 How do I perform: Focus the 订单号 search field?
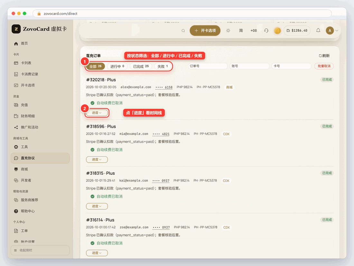point(208,66)
